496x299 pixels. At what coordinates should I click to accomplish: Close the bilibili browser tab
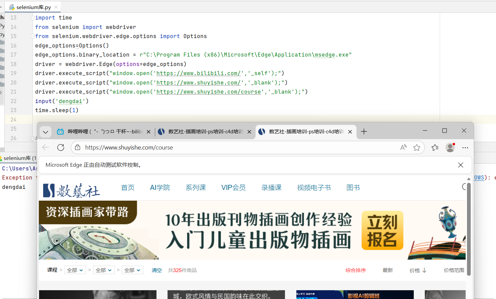click(148, 132)
